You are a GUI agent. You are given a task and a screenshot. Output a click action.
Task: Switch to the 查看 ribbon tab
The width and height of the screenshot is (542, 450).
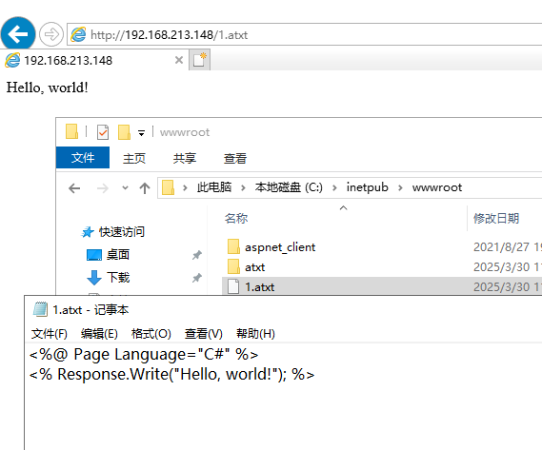tap(235, 158)
